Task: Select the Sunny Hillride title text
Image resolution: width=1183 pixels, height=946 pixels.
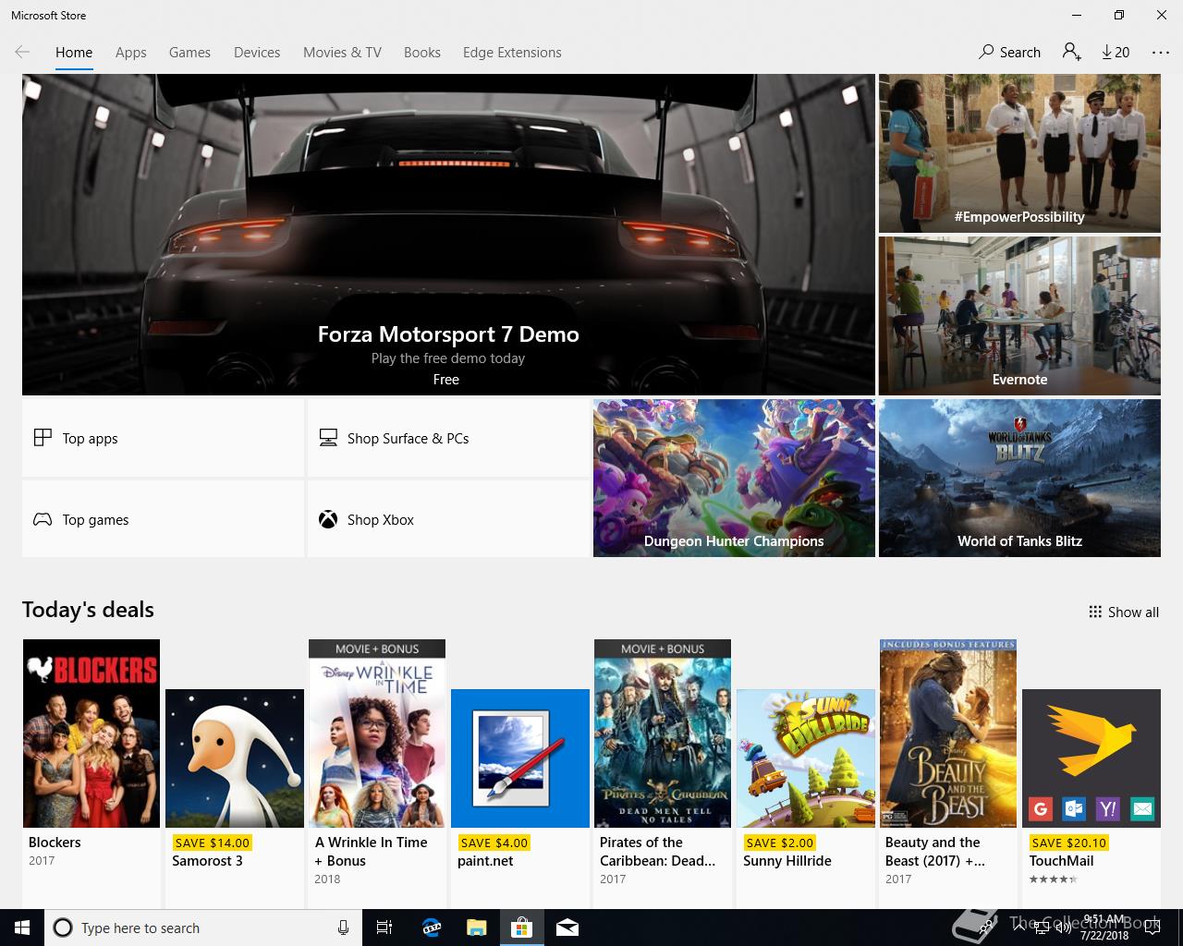Action: (787, 861)
